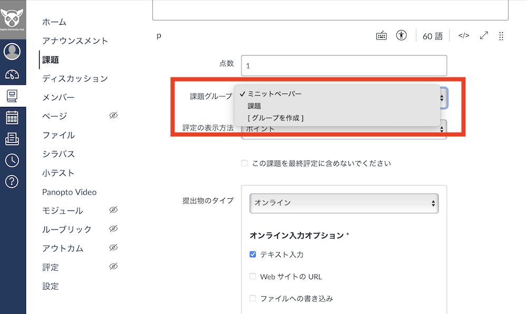Open the editor's more options menu
This screenshot has height=314, width=527.
click(x=501, y=36)
